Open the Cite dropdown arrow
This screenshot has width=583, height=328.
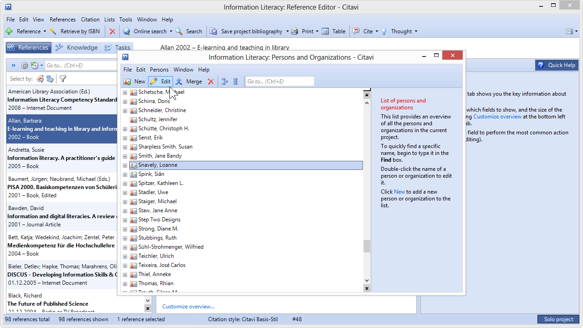pyautogui.click(x=377, y=31)
